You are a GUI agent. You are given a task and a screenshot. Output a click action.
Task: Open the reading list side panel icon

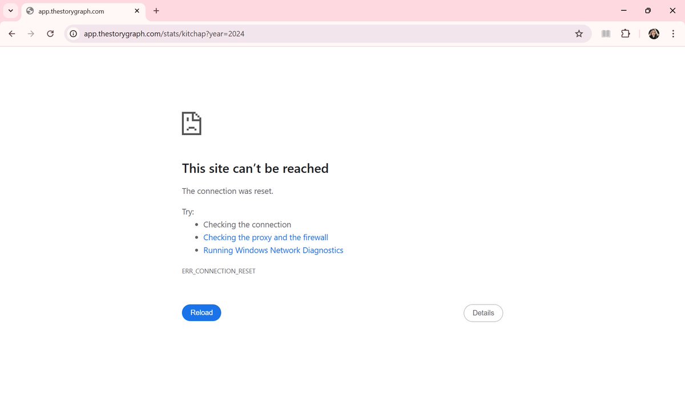click(606, 34)
